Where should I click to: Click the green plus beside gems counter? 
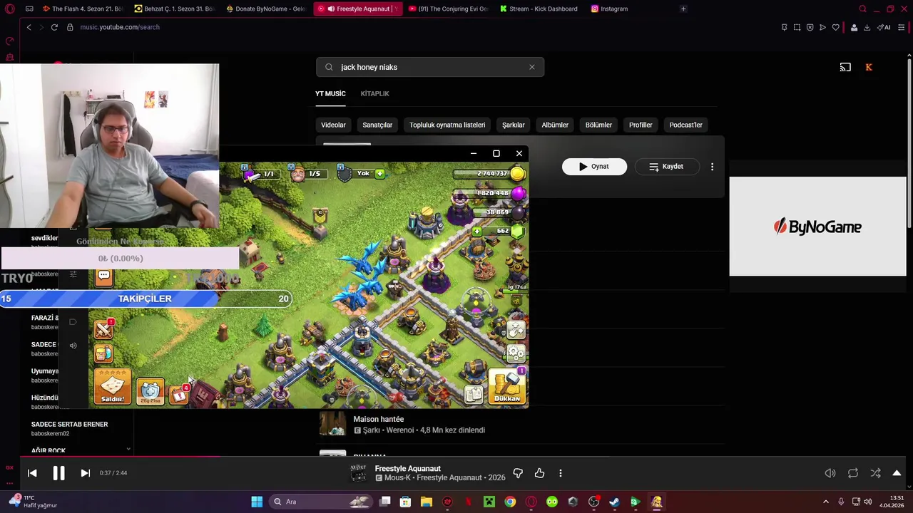[476, 232]
